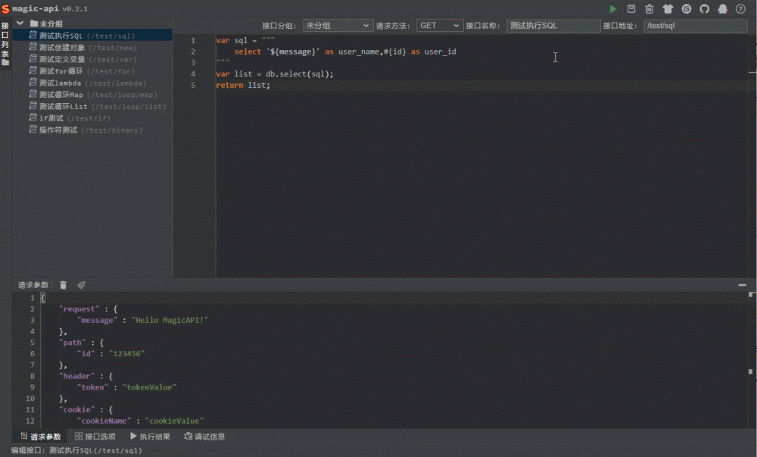Open the GET request method dropdown
This screenshot has width=757, height=457.
pyautogui.click(x=439, y=24)
